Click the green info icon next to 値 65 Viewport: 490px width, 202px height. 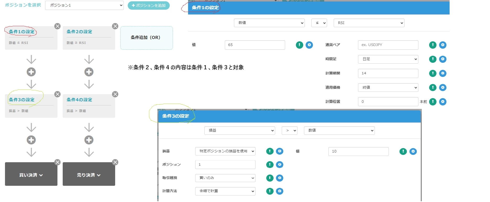point(299,45)
